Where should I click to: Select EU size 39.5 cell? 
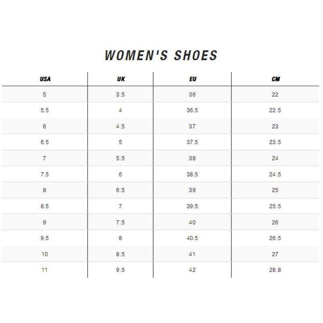tap(192, 206)
